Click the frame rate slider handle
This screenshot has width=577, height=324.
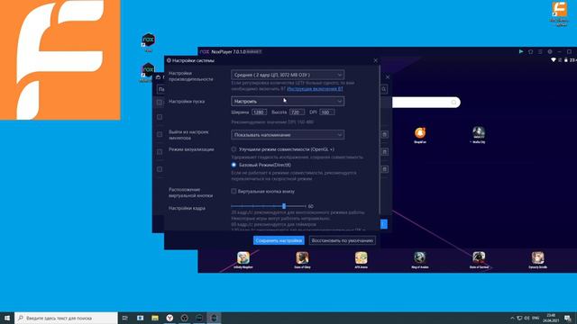(284, 206)
